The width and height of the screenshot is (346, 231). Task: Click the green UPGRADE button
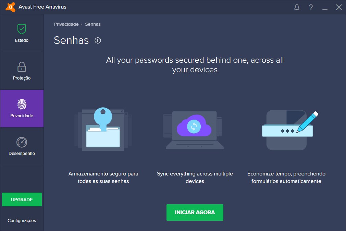(x=22, y=199)
